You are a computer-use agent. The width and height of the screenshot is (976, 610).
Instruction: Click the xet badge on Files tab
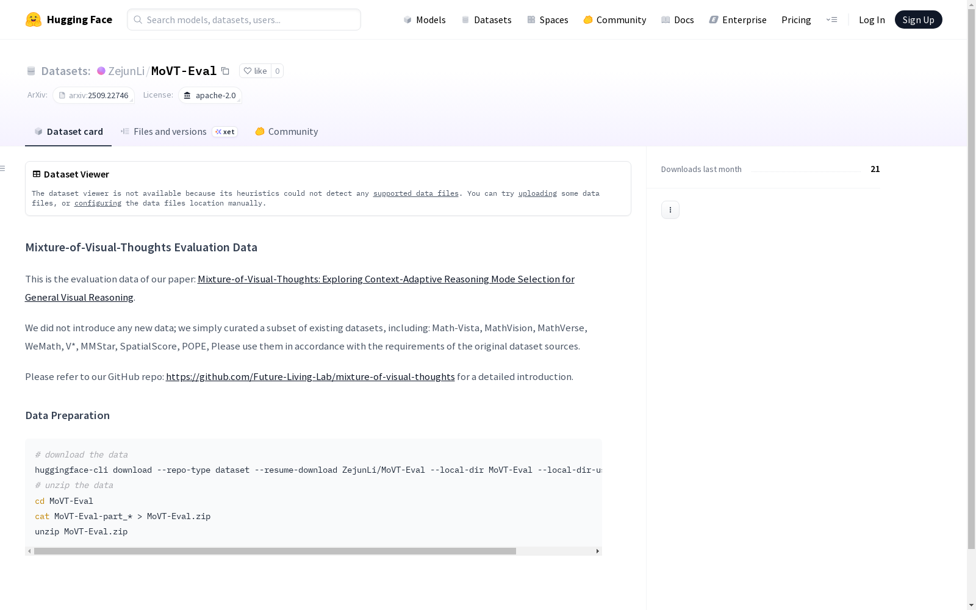coord(225,132)
